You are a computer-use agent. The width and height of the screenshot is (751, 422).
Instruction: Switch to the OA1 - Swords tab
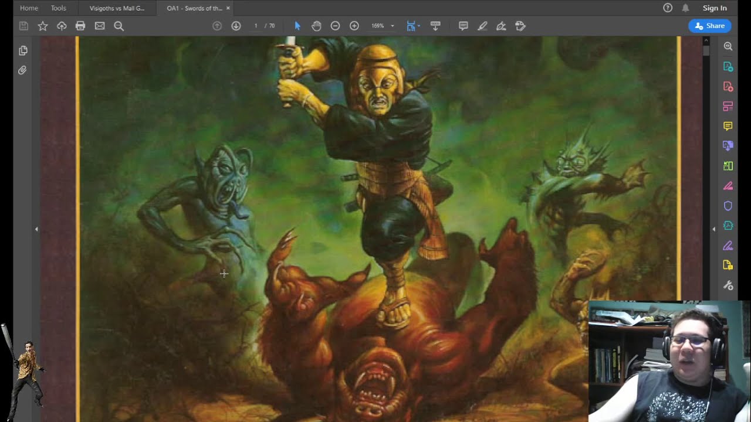(194, 8)
